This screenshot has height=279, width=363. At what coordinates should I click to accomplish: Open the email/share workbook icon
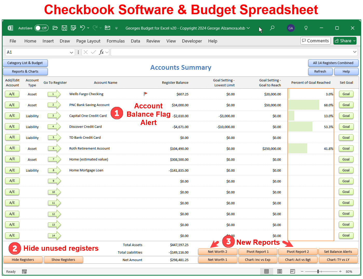[107, 28]
